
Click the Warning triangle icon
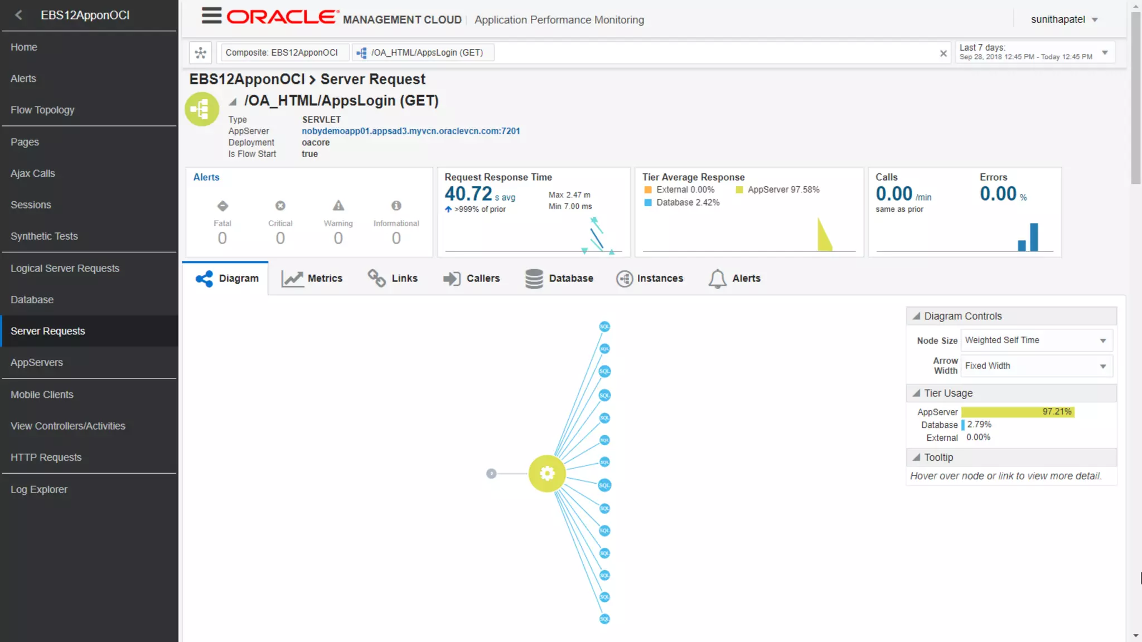338,206
